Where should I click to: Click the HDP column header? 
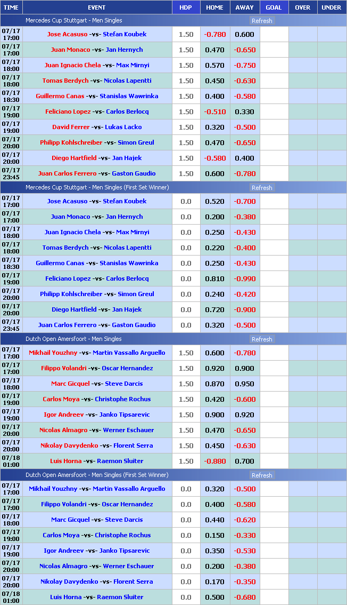point(186,7)
